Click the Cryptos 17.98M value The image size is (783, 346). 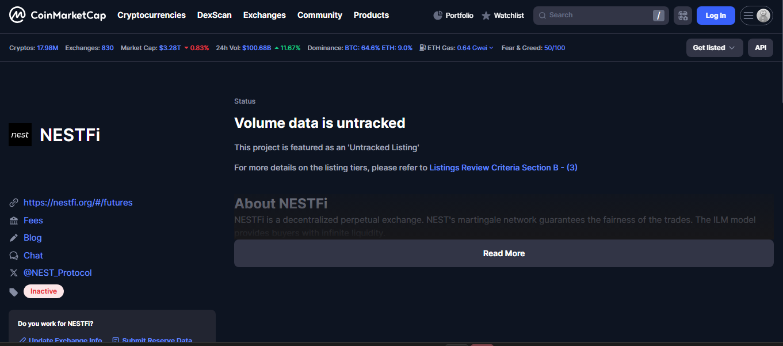(x=48, y=48)
